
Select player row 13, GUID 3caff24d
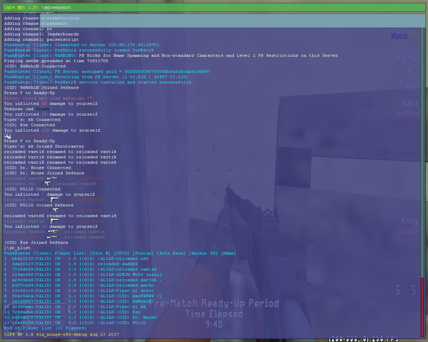pos(75,323)
